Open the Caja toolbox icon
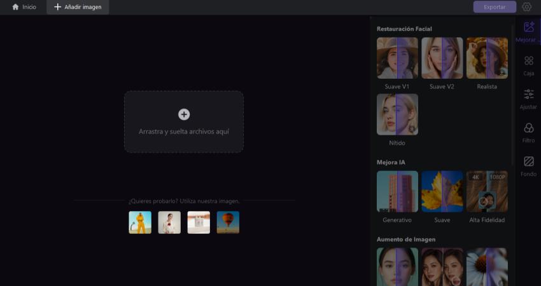The height and width of the screenshot is (286, 541). pos(528,61)
